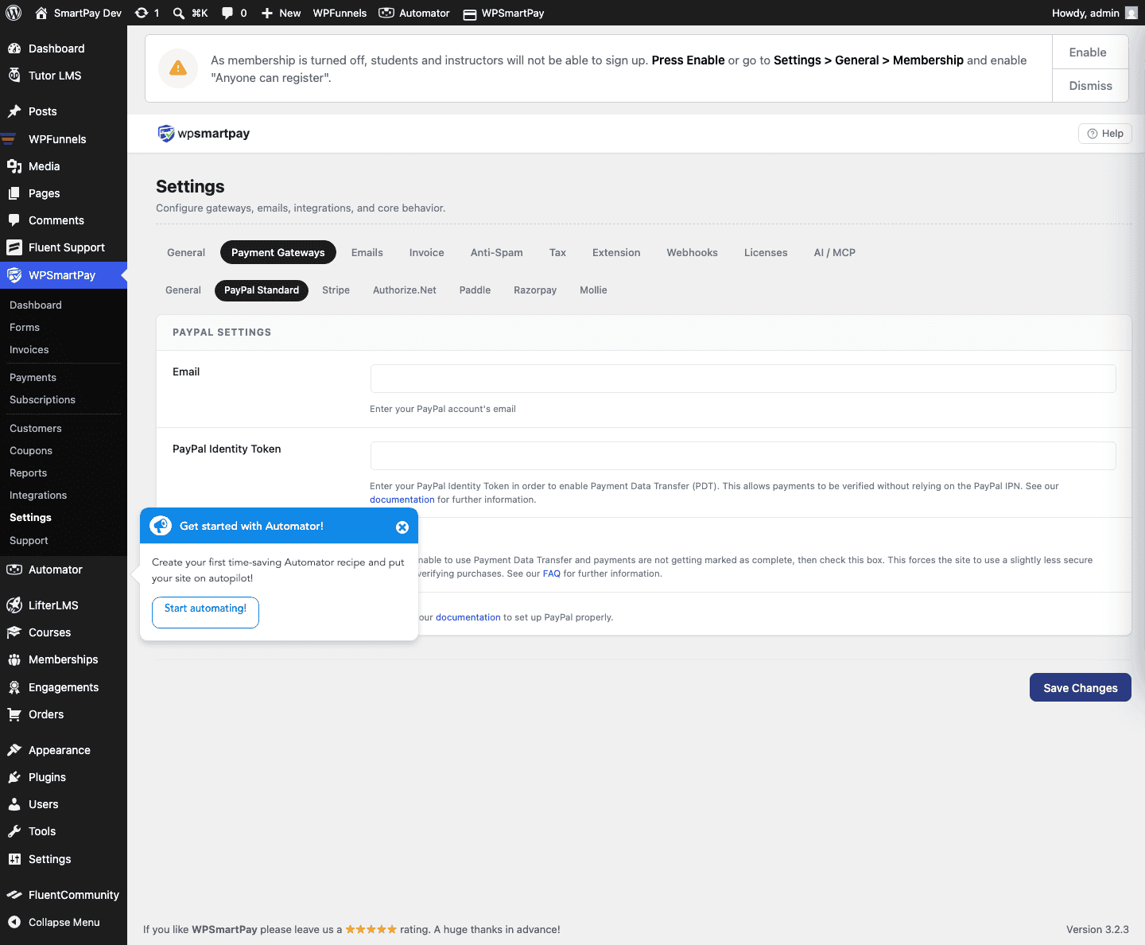Image resolution: width=1145 pixels, height=945 pixels.
Task: Close the Automator get started popup
Action: pyautogui.click(x=402, y=527)
